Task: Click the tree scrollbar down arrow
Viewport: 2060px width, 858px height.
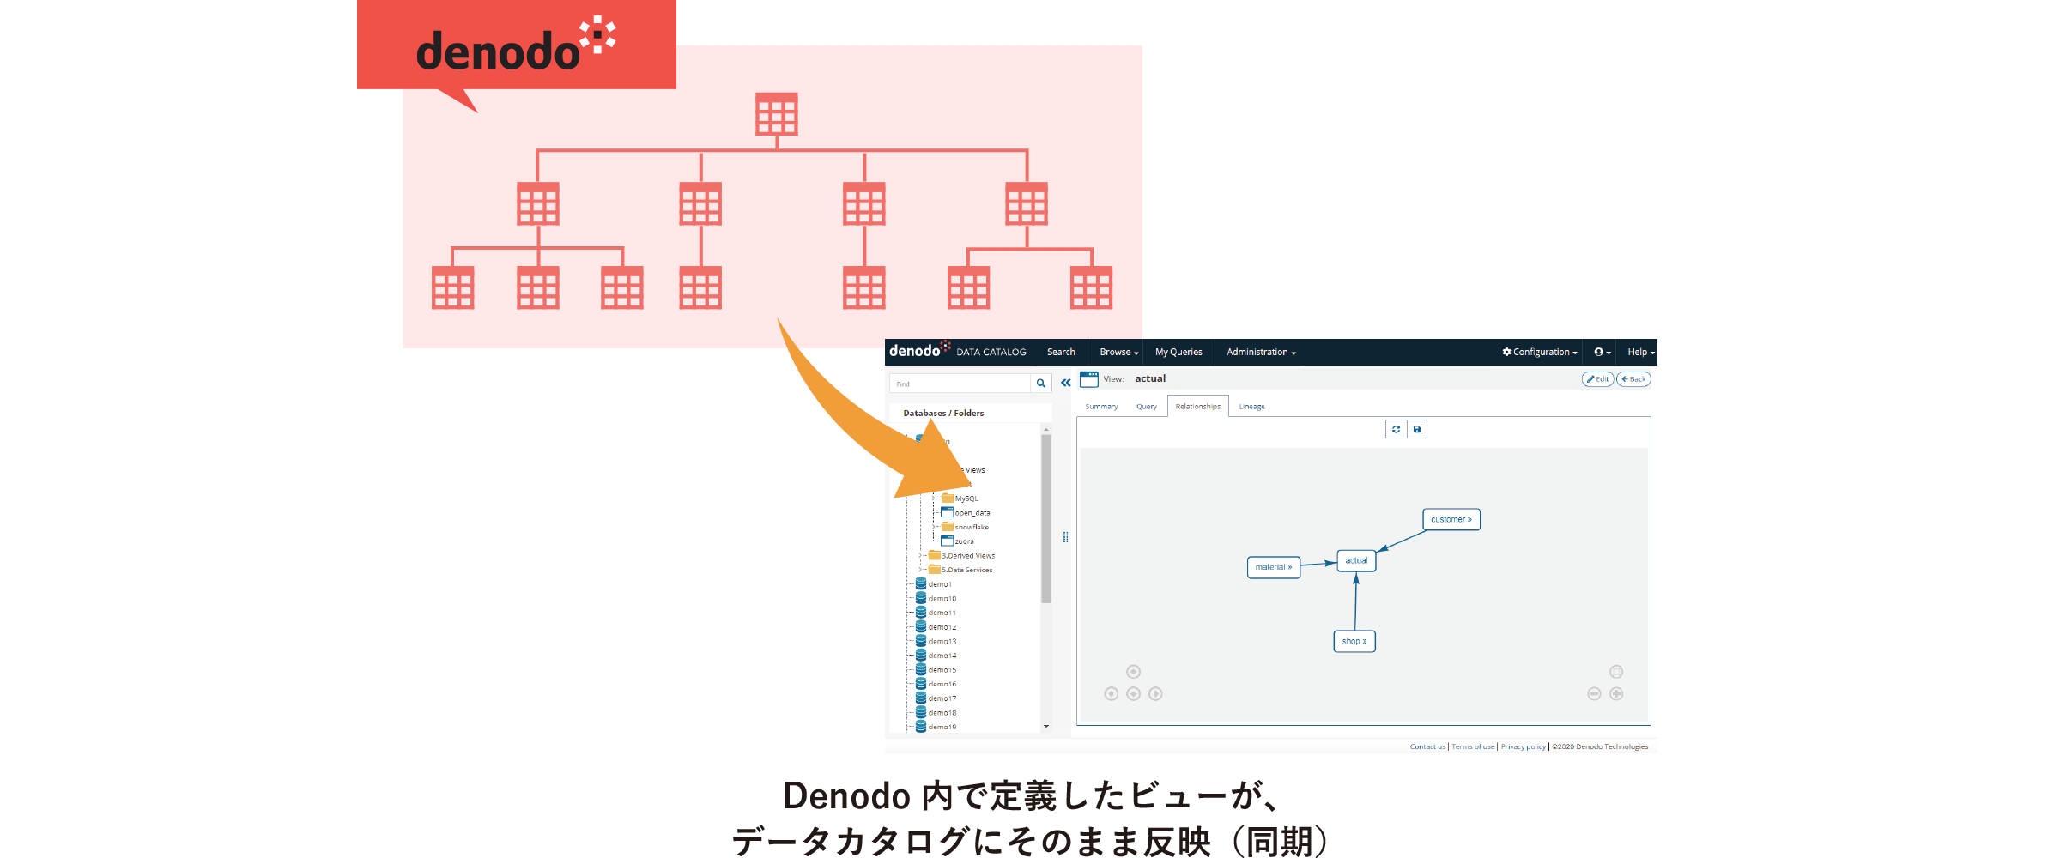Action: 1046,727
